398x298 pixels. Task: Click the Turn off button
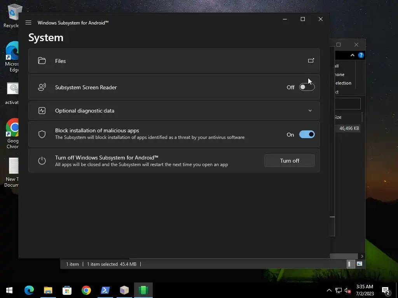click(289, 161)
